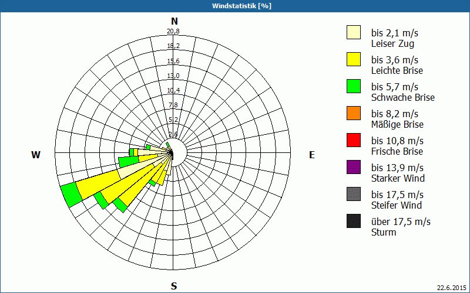Click the E compass label
Screen dimensions: 470x293
pos(312,155)
